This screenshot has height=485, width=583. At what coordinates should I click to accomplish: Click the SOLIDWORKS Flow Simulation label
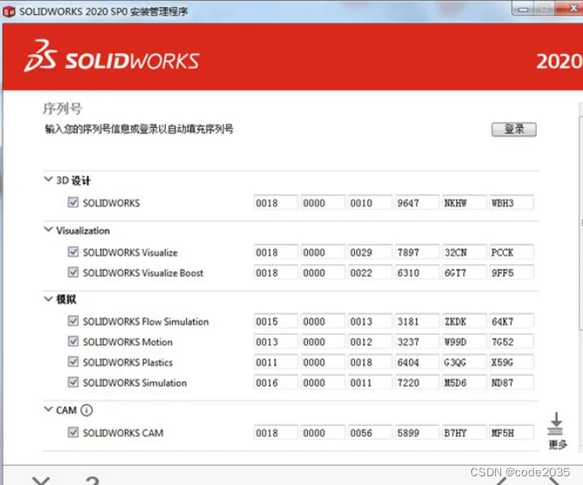click(146, 322)
